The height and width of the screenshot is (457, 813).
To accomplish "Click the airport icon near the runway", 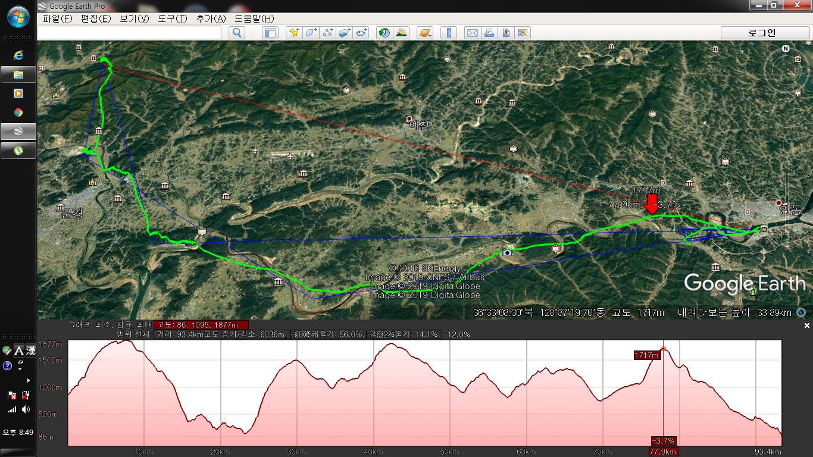I will click(x=290, y=156).
